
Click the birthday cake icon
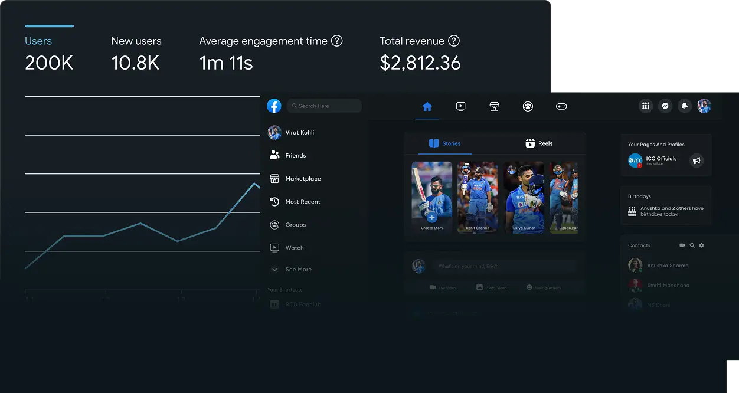[632, 211]
